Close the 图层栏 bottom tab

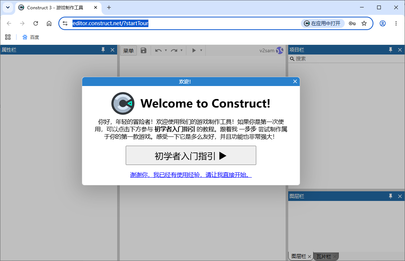coord(309,257)
